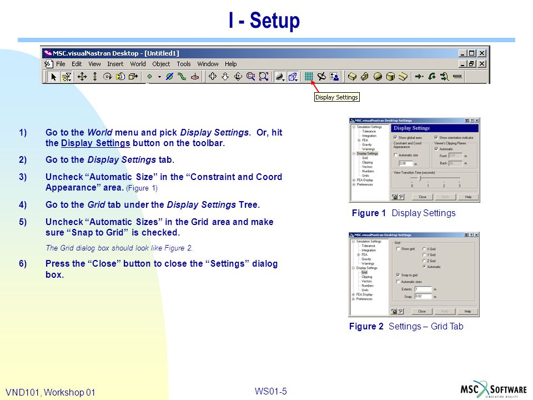Click the zoom-to-extents bracket magnifier icon
Image resolution: width=533 pixels, height=400 pixels.
click(264, 77)
